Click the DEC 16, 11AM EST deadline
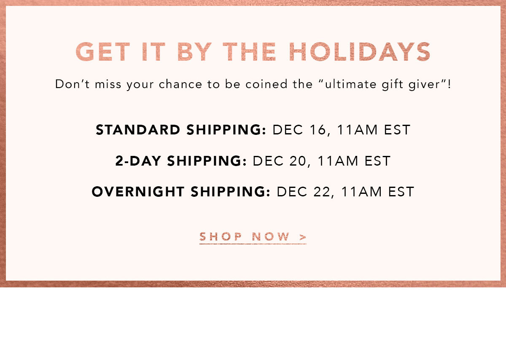The image size is (506, 343). pos(342,130)
